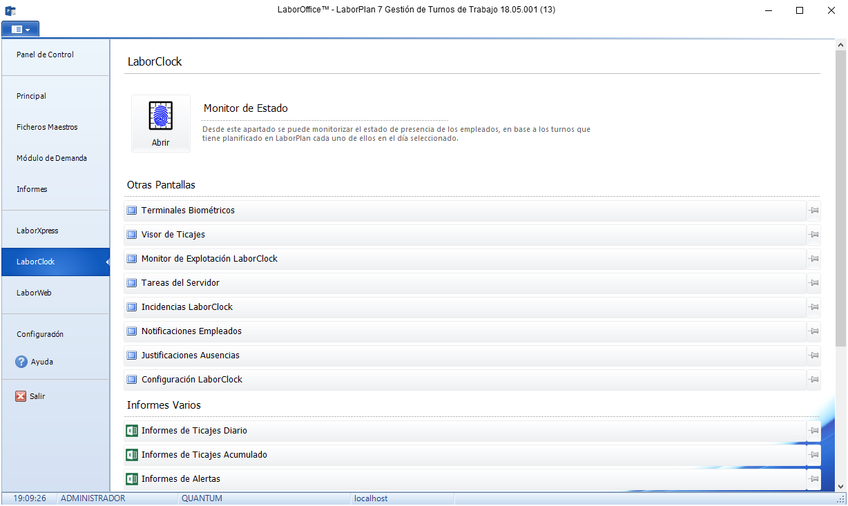Click ADMINISTRADOR in the status bar
This screenshot has width=848, height=506.
[x=93, y=498]
